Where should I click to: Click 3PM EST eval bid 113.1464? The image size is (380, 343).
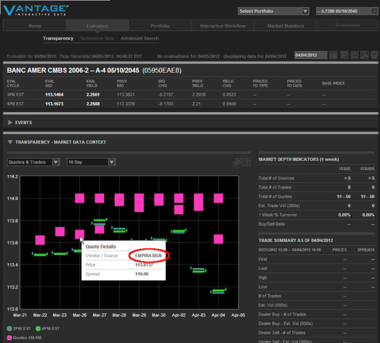pos(54,95)
